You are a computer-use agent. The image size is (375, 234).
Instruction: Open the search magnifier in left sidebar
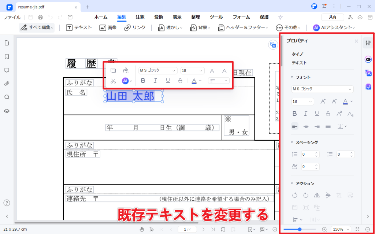point(7,97)
